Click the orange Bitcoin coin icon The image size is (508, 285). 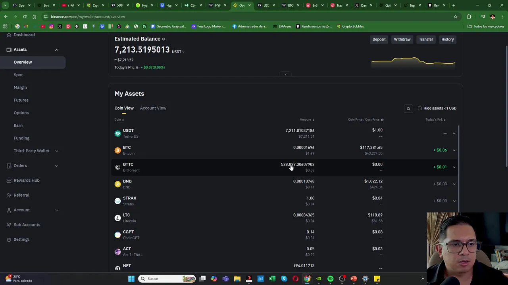click(x=117, y=150)
